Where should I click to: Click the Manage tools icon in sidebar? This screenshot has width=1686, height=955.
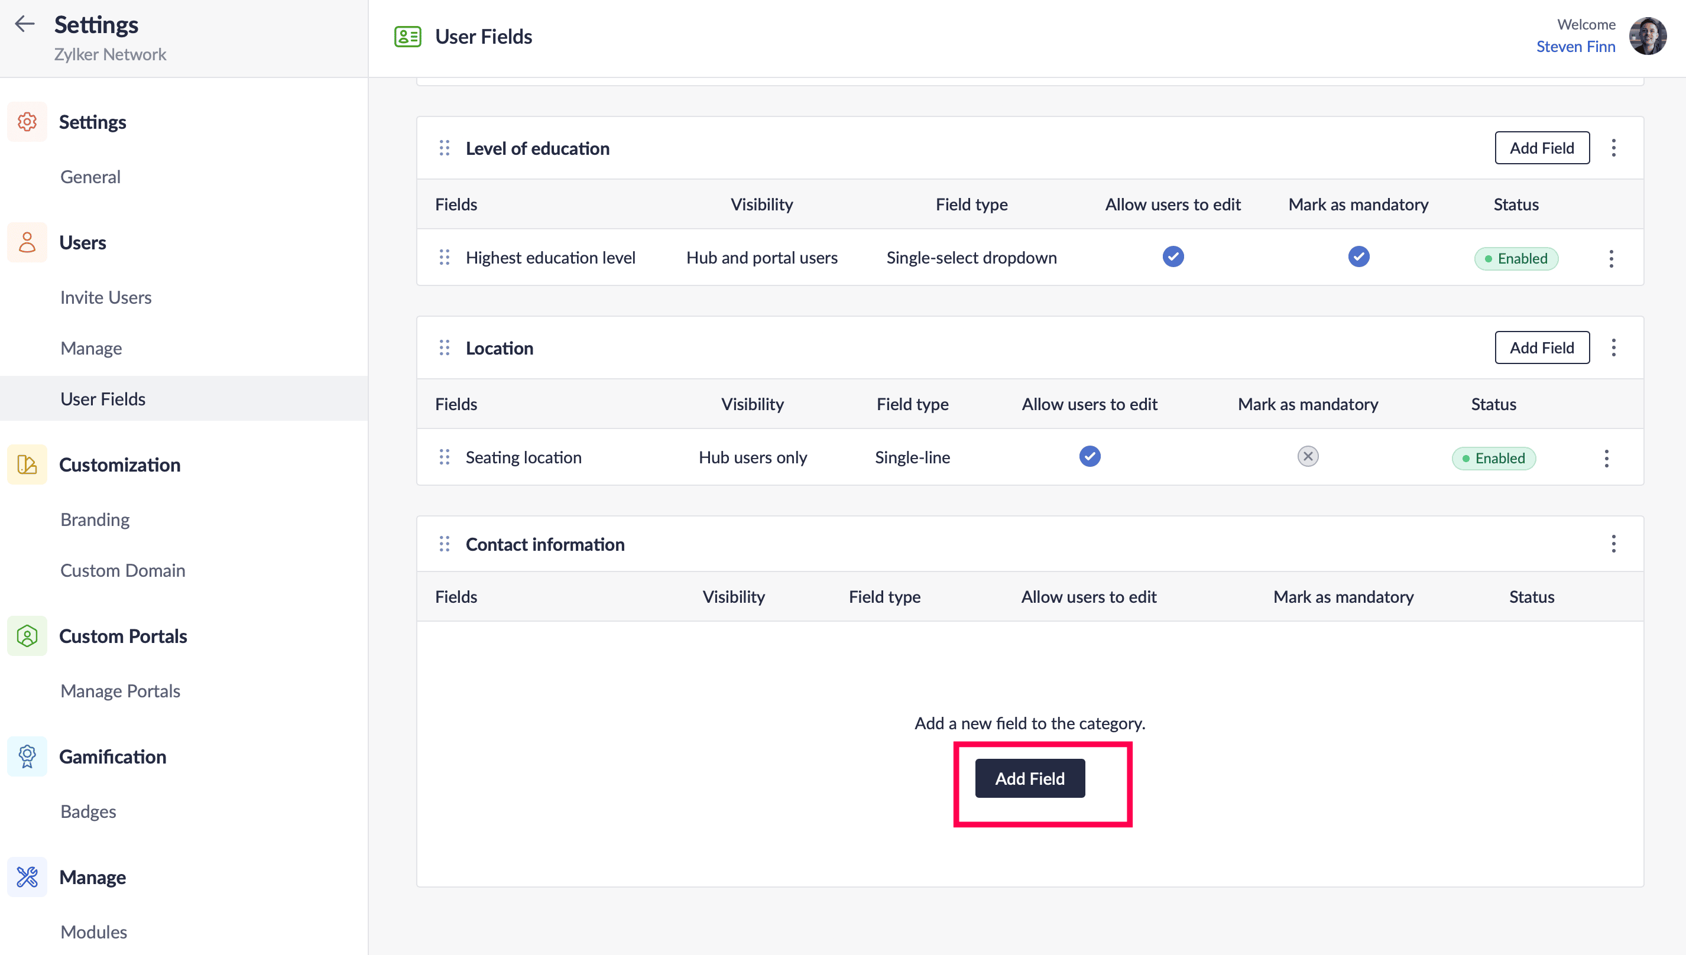point(27,877)
